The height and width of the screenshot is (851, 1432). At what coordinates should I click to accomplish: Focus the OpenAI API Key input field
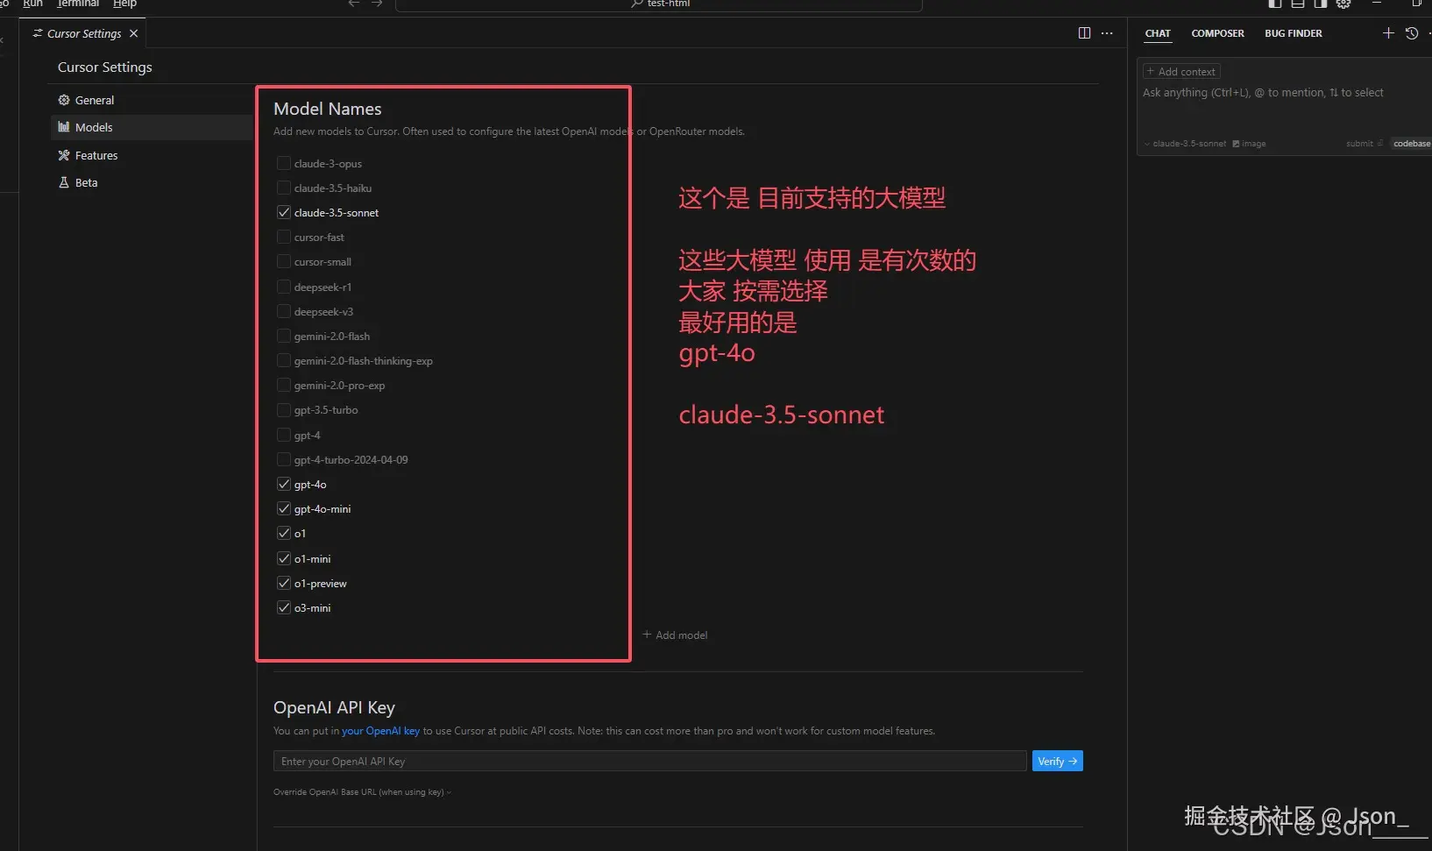(x=649, y=761)
